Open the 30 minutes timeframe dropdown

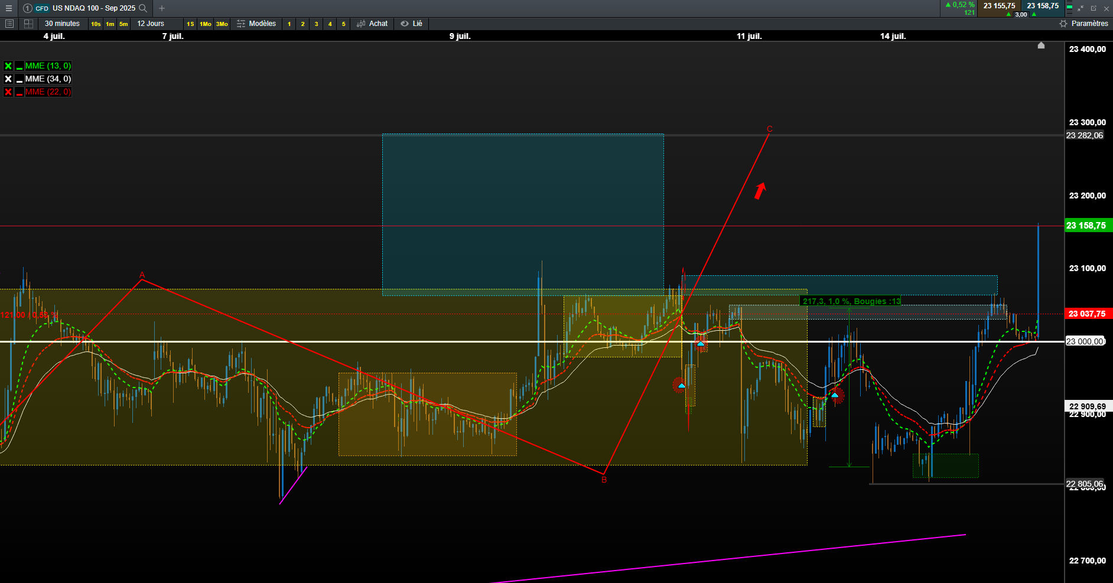pos(62,24)
